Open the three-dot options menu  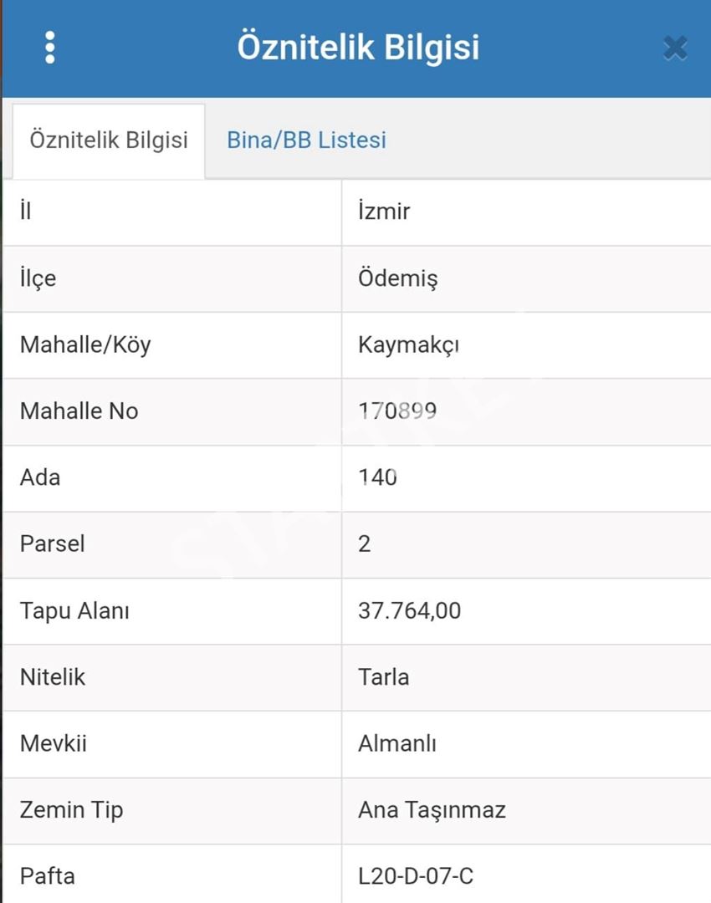(x=50, y=47)
